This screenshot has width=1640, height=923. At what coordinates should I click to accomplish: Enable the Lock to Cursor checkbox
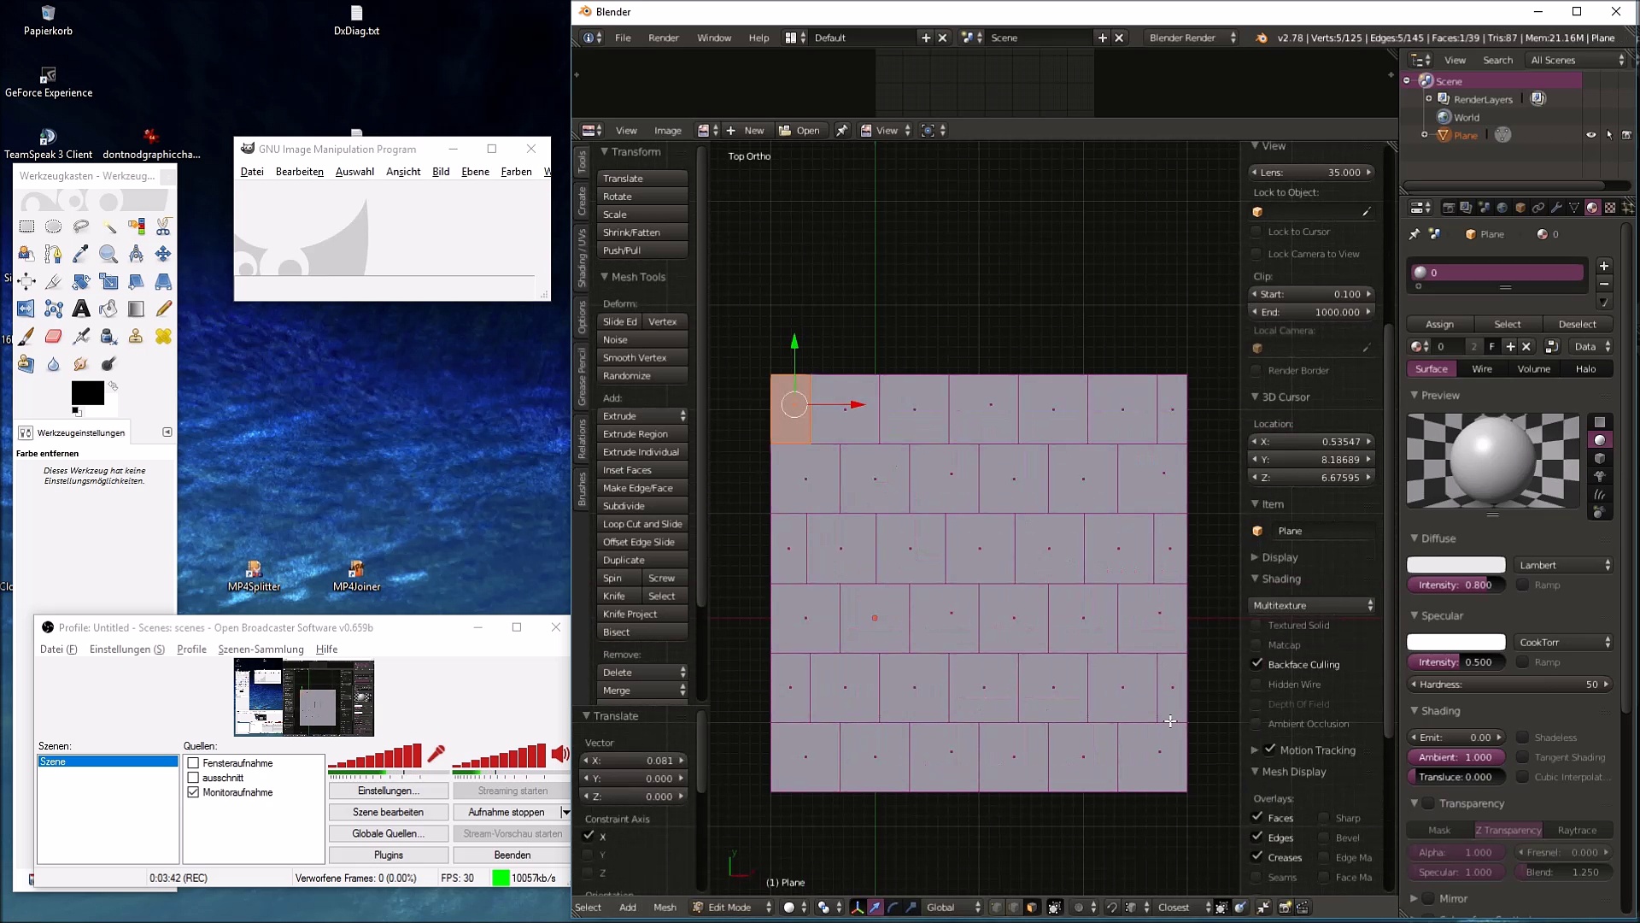point(1256,232)
